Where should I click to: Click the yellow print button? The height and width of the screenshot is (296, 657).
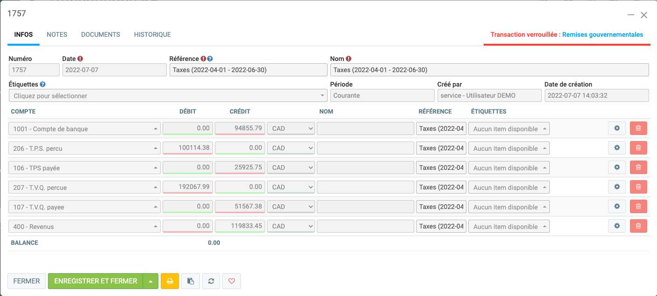pos(170,281)
